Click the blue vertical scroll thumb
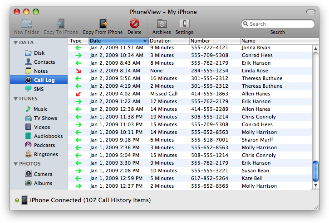 [x=315, y=171]
